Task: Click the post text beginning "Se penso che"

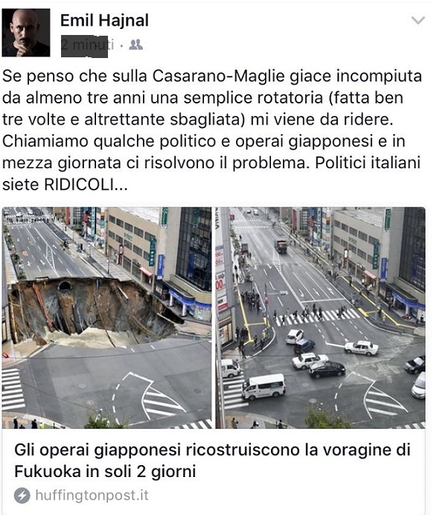Action: click(212, 130)
